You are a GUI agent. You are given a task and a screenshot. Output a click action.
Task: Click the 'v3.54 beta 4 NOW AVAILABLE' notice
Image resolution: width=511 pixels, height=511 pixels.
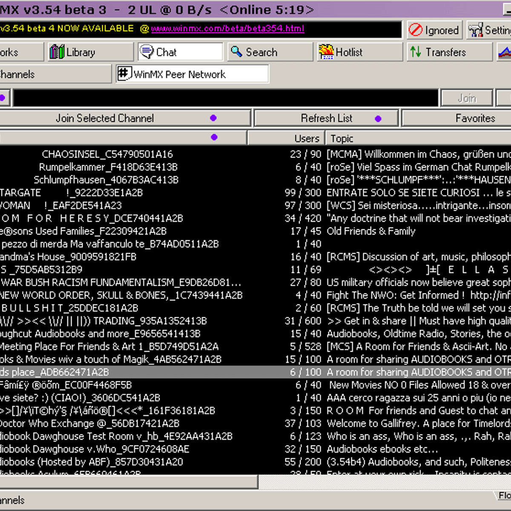click(x=67, y=29)
